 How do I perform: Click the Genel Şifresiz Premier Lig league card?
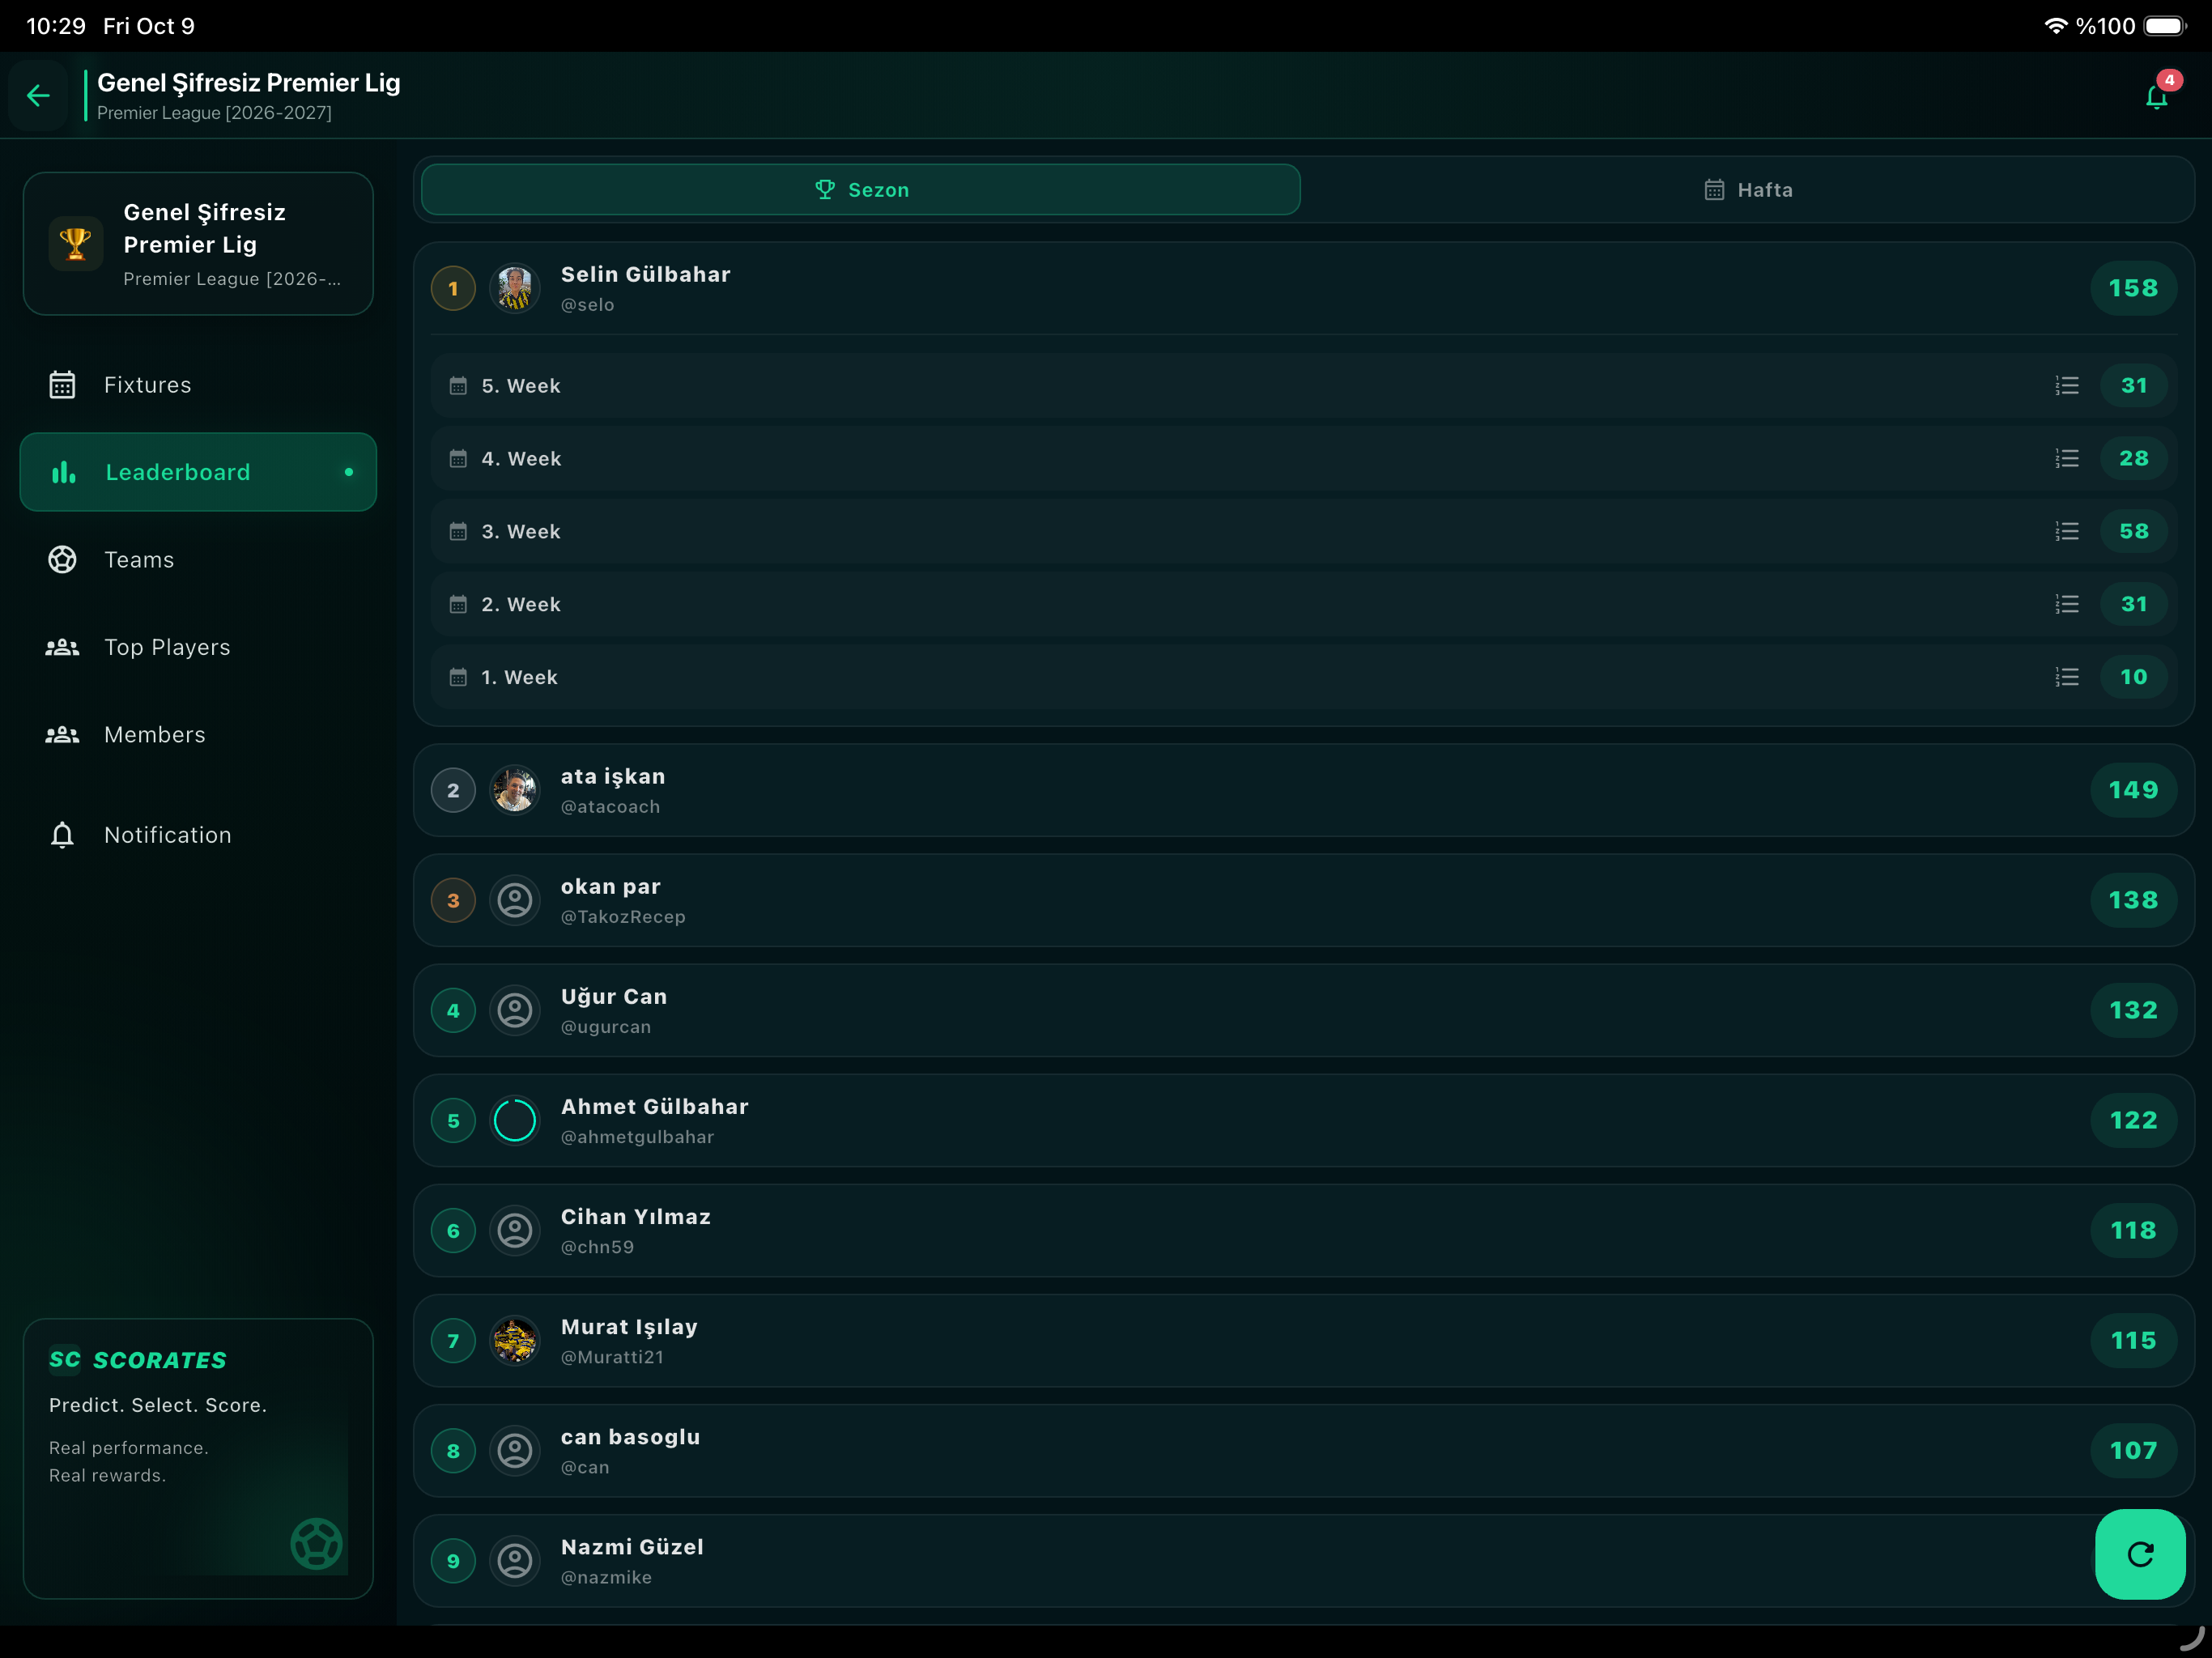198,243
